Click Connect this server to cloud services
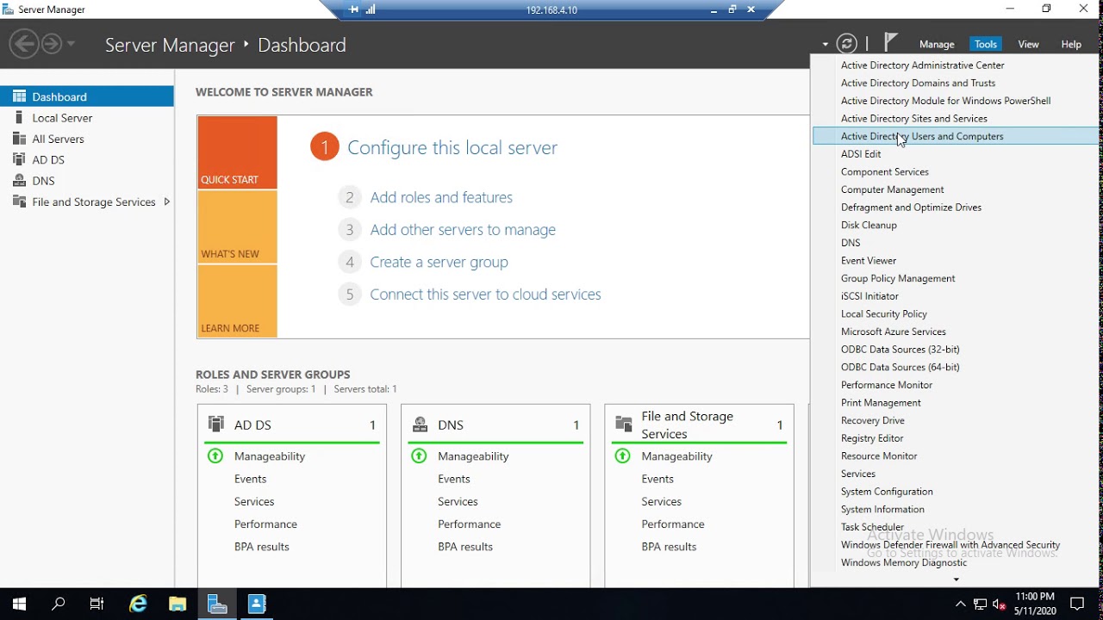1103x620 pixels. [x=485, y=294]
